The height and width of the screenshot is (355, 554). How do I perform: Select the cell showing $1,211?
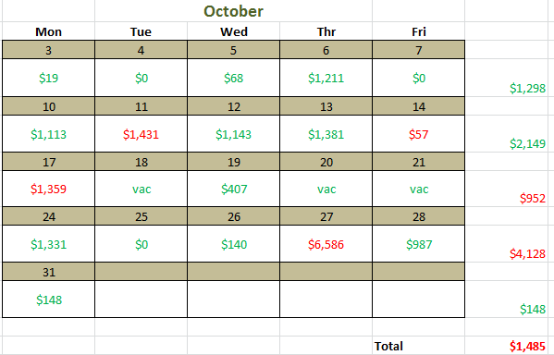[x=326, y=78]
